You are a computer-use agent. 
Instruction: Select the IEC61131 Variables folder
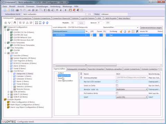25,63
